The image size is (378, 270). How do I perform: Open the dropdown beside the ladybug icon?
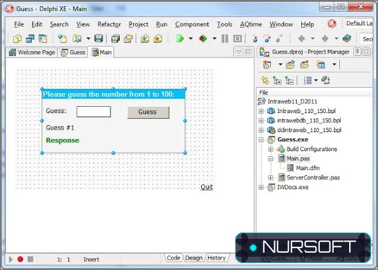point(214,38)
